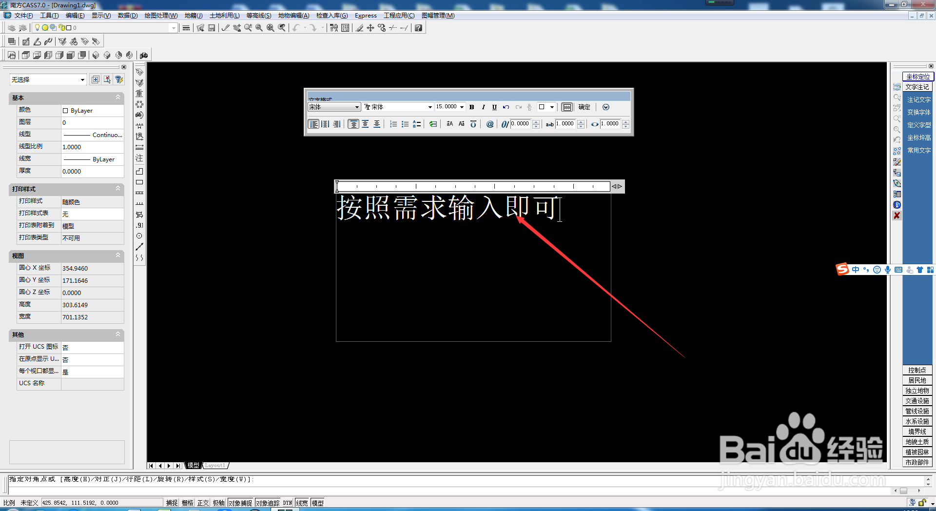Click the blue info icon on right palette
Viewport: 936px width, 511px height.
tap(897, 205)
